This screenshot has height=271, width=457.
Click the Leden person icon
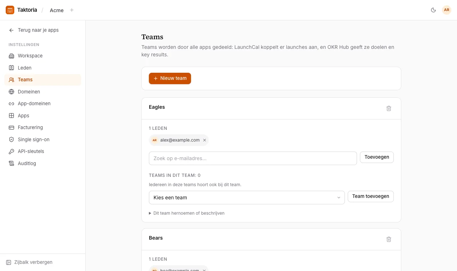pyautogui.click(x=11, y=68)
